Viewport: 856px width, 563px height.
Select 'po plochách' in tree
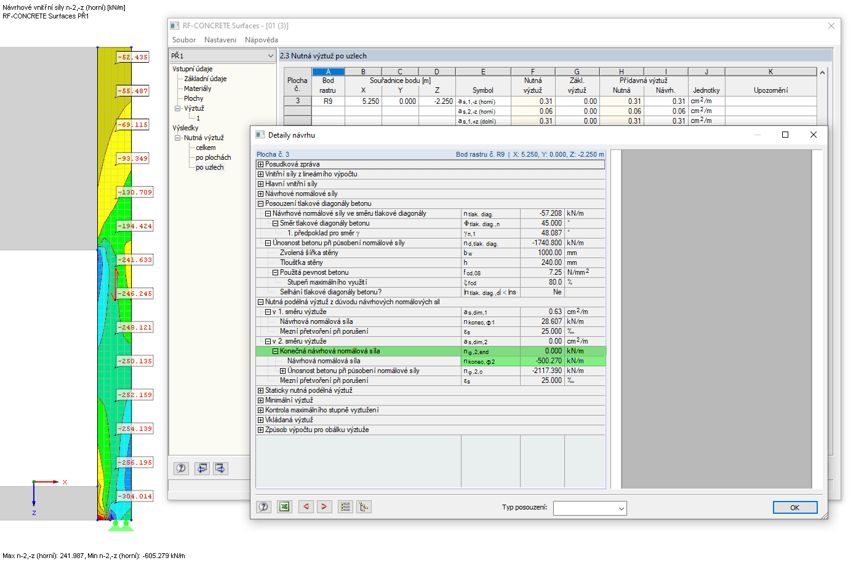[213, 157]
